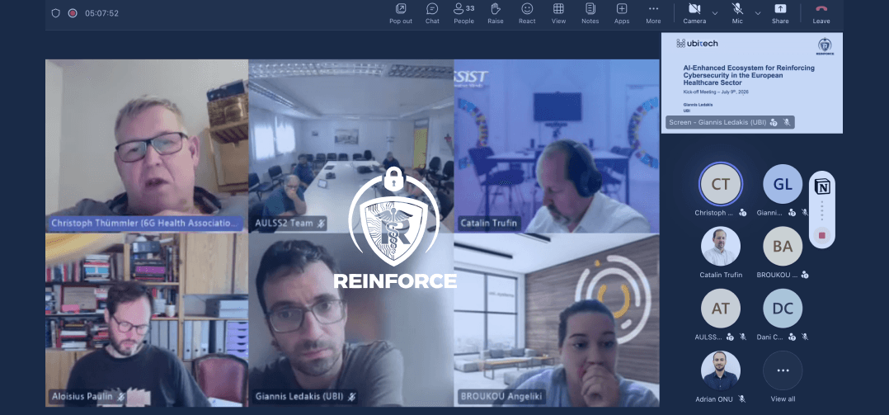Image resolution: width=889 pixels, height=415 pixels.
Task: Click the 'Adrian ONU' name in the sidebar
Action: tap(714, 399)
